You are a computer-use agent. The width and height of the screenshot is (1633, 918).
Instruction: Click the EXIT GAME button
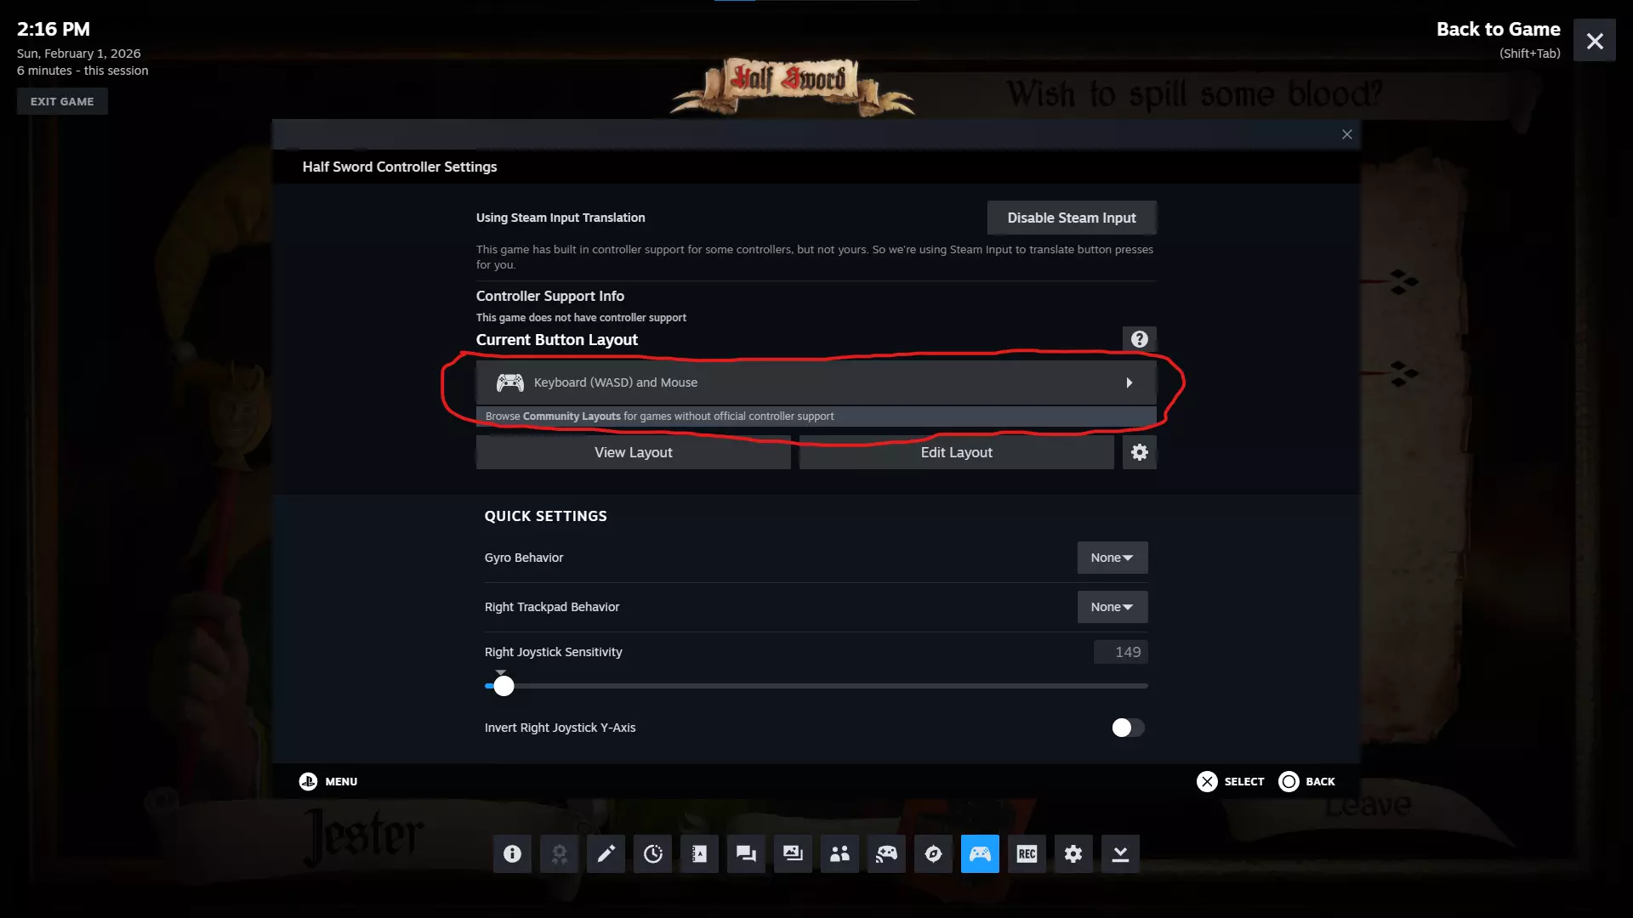click(62, 101)
